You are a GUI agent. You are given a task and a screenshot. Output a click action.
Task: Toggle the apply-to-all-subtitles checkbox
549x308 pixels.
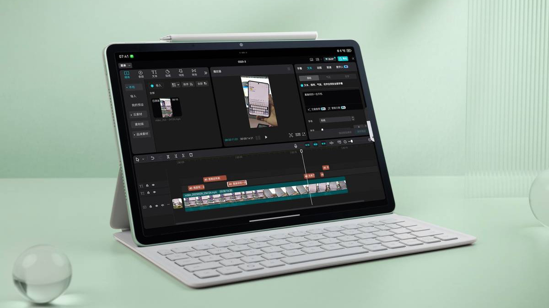tap(302, 85)
